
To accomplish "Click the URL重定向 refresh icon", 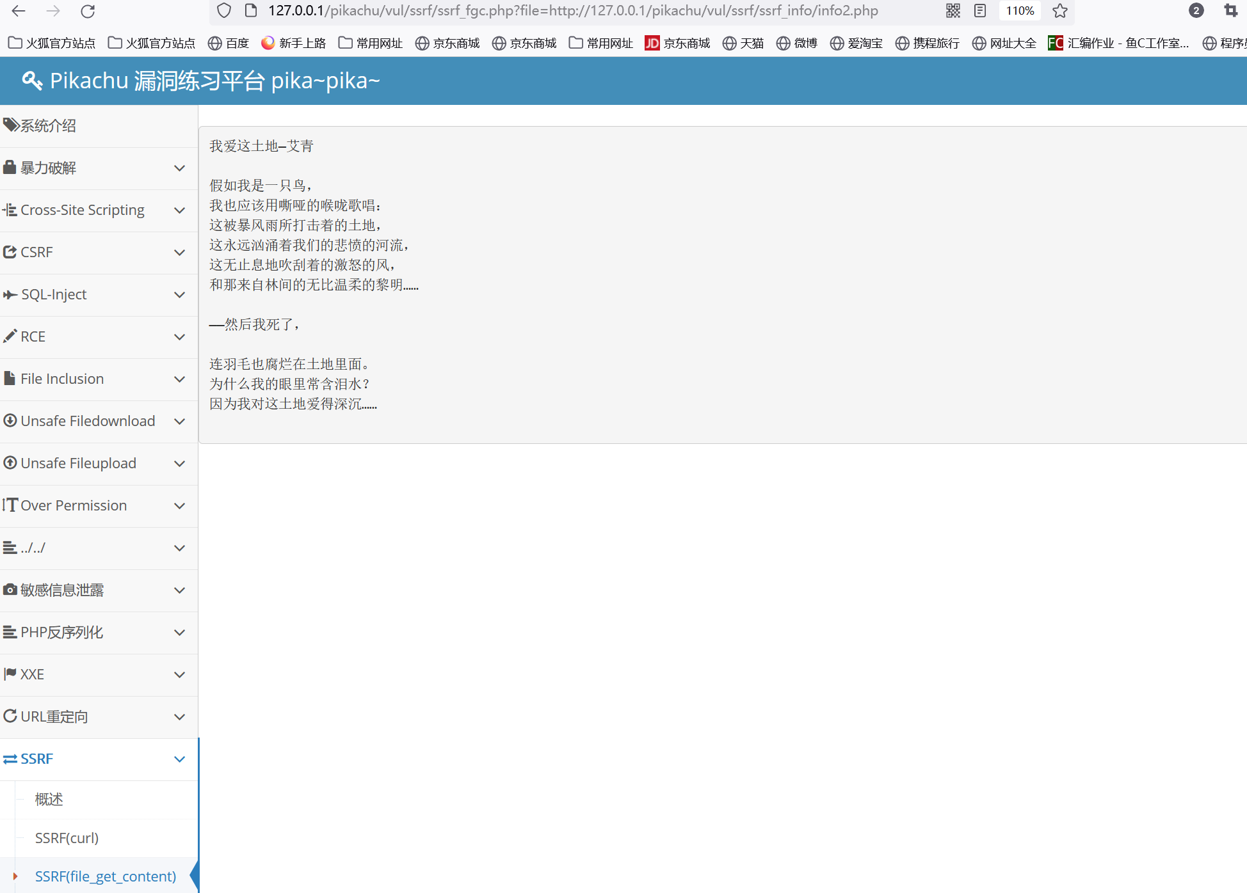I will pyautogui.click(x=10, y=716).
